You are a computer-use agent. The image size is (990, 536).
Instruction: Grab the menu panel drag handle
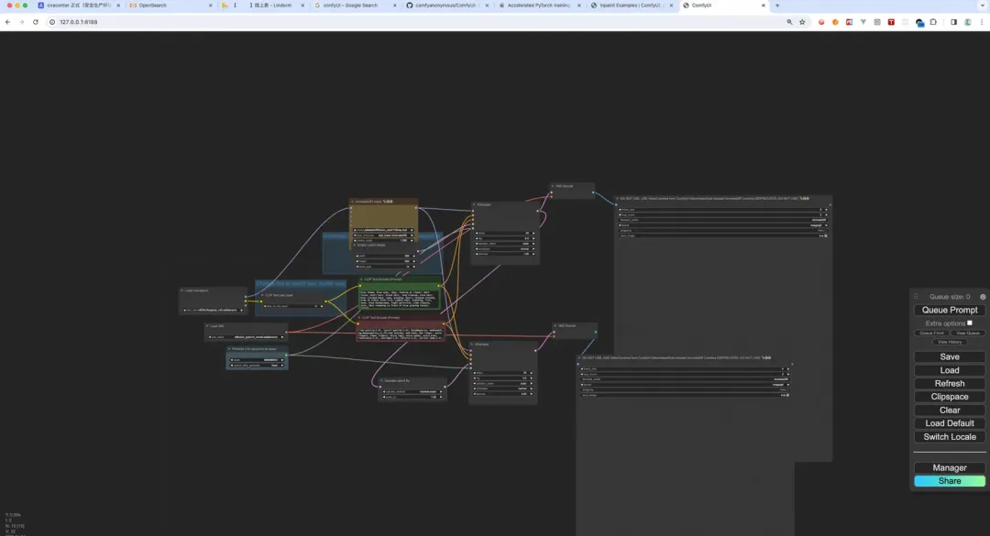click(916, 296)
